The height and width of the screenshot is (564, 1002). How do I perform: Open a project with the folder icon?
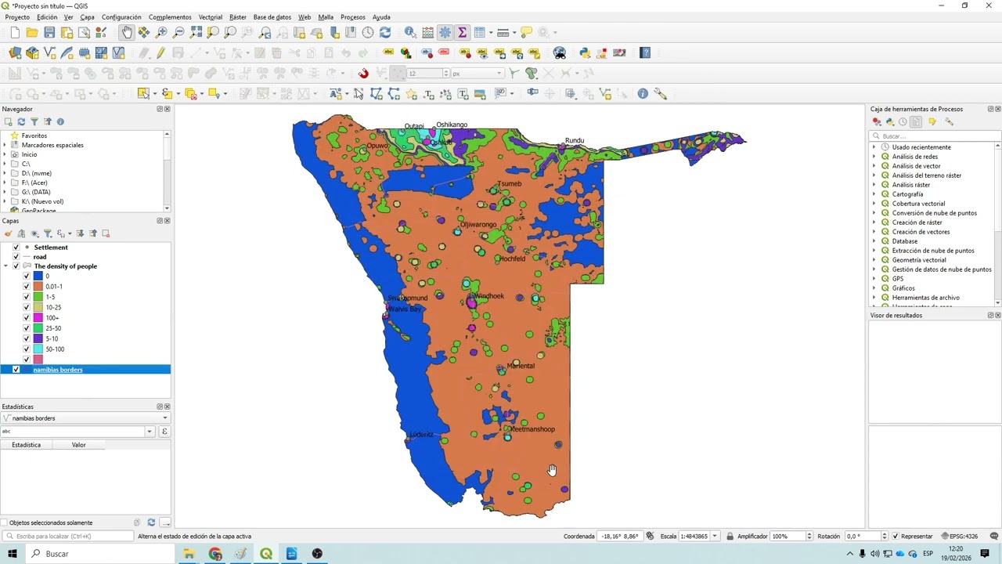(x=32, y=32)
